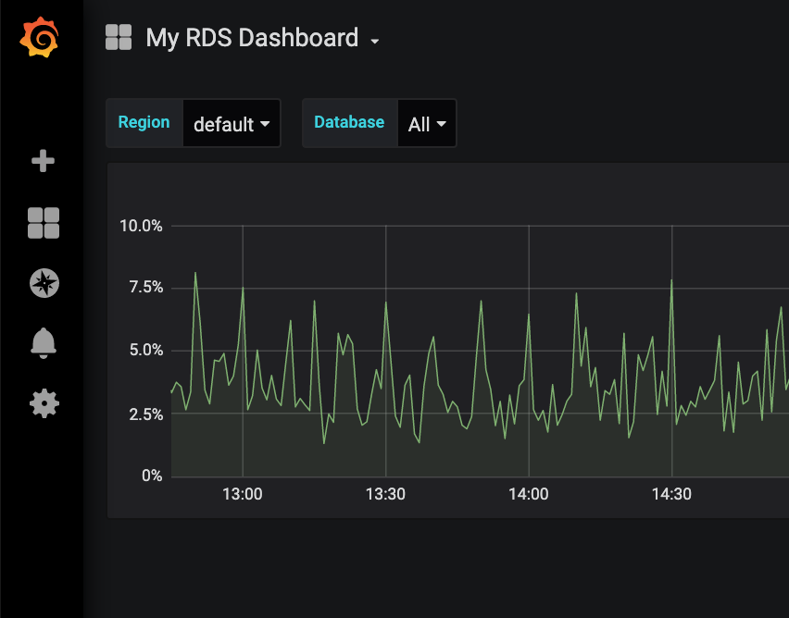The height and width of the screenshot is (618, 789).
Task: Click the 10.0% y-axis label
Action: pos(142,226)
